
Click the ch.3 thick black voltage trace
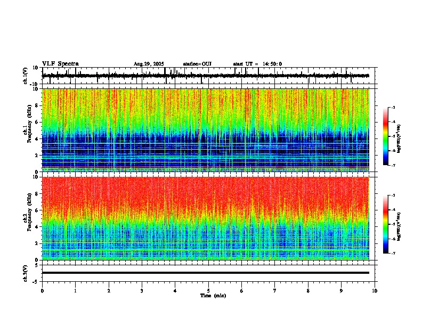pos(206,273)
